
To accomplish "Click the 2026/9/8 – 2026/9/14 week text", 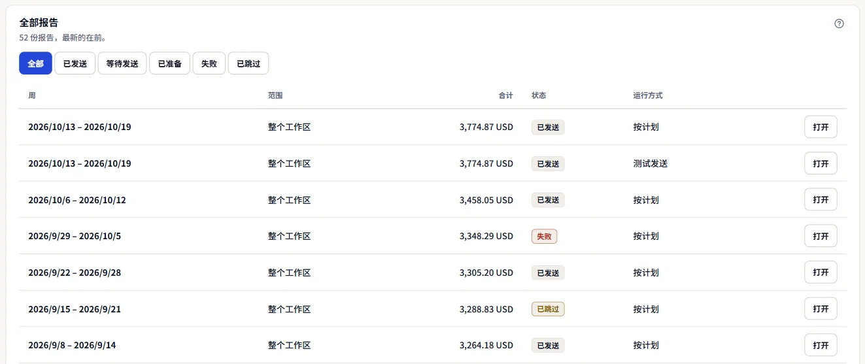I will (72, 345).
